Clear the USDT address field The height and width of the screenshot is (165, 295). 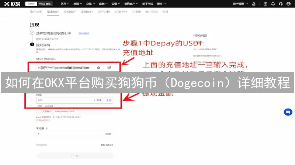98,67
